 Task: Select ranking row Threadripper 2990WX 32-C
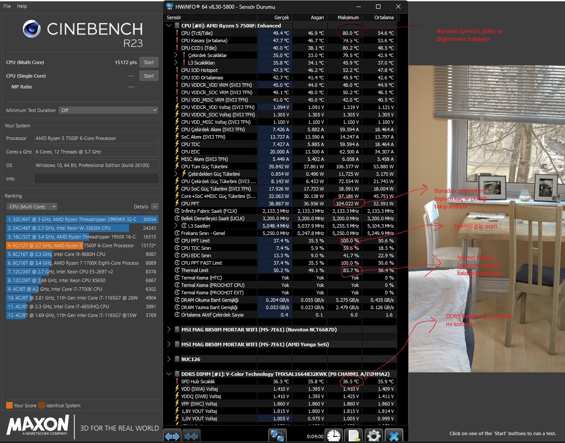pyautogui.click(x=82, y=219)
